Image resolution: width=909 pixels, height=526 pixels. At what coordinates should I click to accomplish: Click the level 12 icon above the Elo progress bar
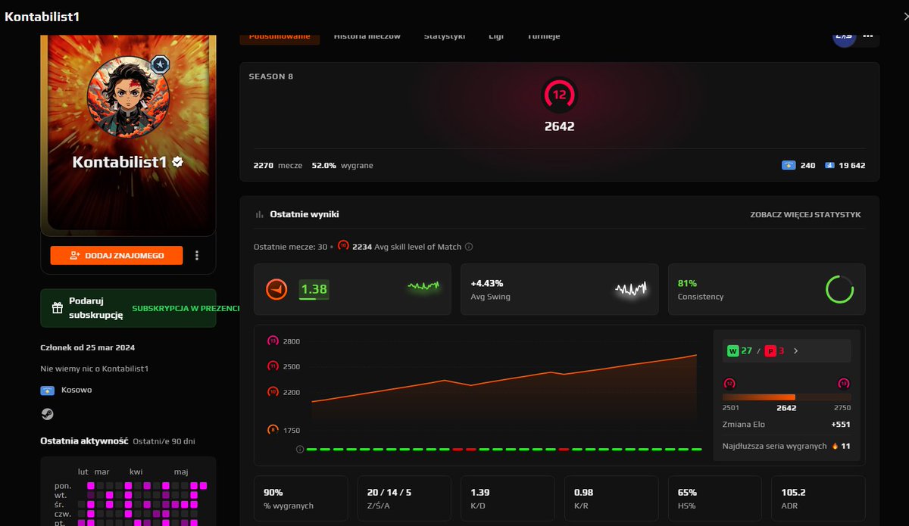729,383
